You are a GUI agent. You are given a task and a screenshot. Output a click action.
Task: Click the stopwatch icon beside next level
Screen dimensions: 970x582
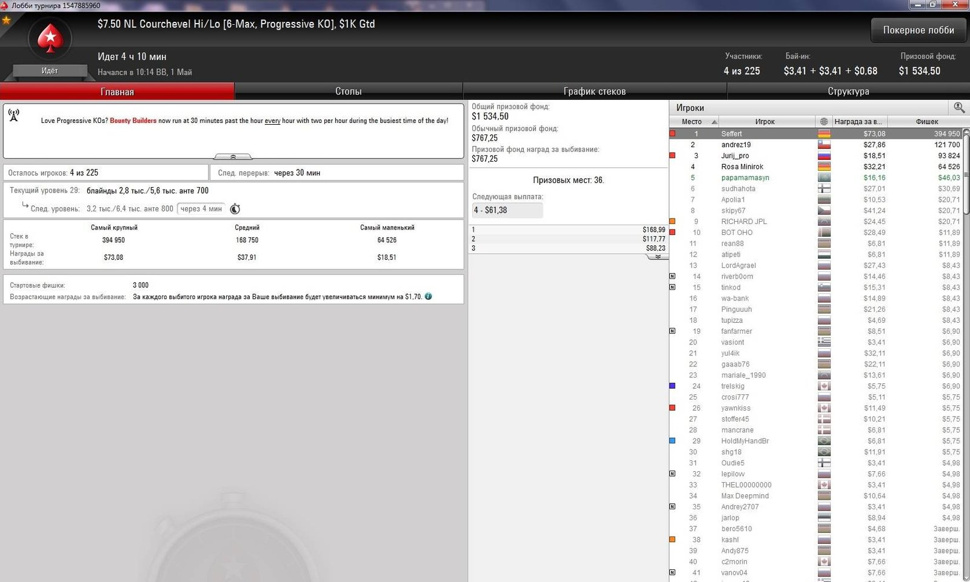click(235, 209)
